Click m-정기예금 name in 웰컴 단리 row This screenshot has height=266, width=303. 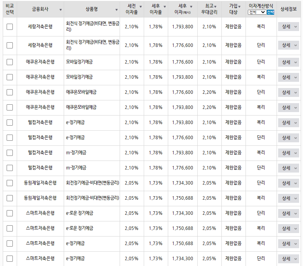pos(76,168)
